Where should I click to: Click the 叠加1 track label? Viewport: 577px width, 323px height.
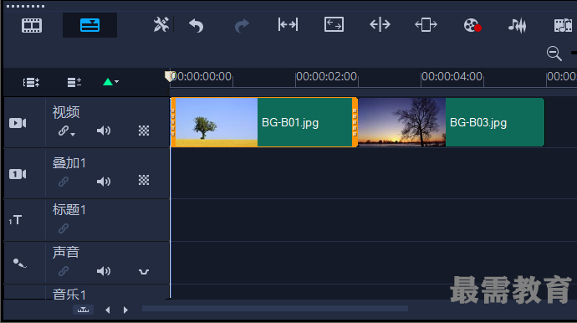coord(69,163)
